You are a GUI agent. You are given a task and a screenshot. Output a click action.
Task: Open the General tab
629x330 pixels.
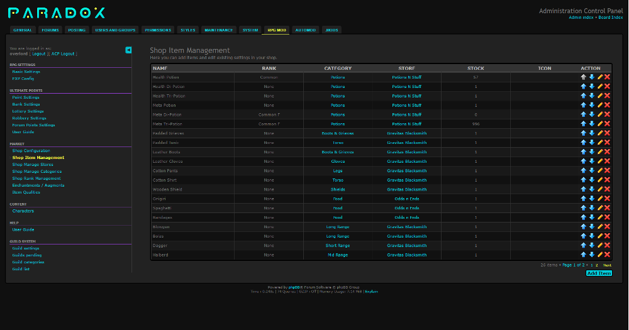pos(23,30)
